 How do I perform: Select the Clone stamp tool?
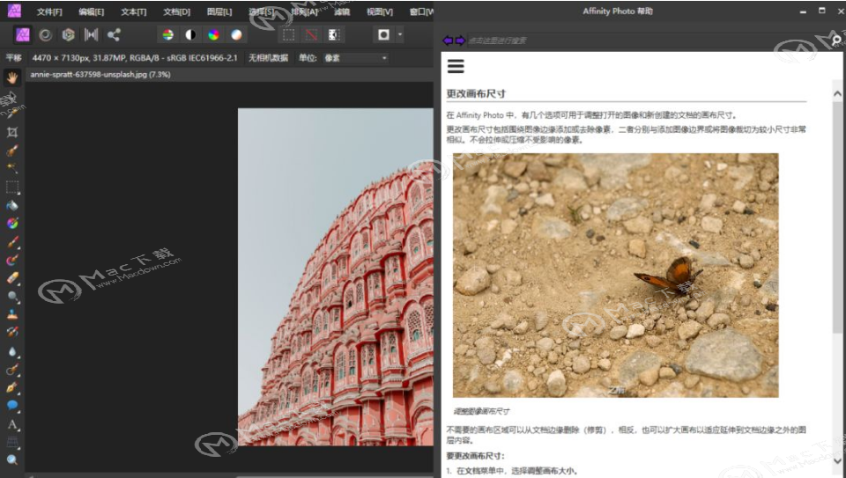point(11,314)
